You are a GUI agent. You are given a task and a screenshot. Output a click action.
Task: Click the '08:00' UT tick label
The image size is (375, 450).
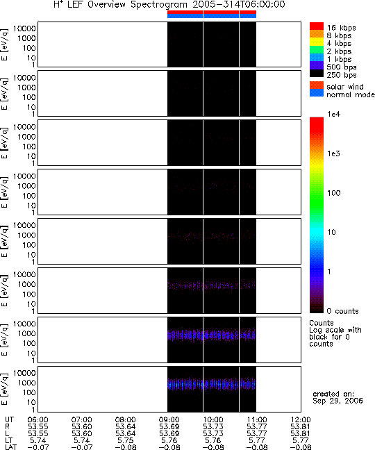click(x=126, y=420)
